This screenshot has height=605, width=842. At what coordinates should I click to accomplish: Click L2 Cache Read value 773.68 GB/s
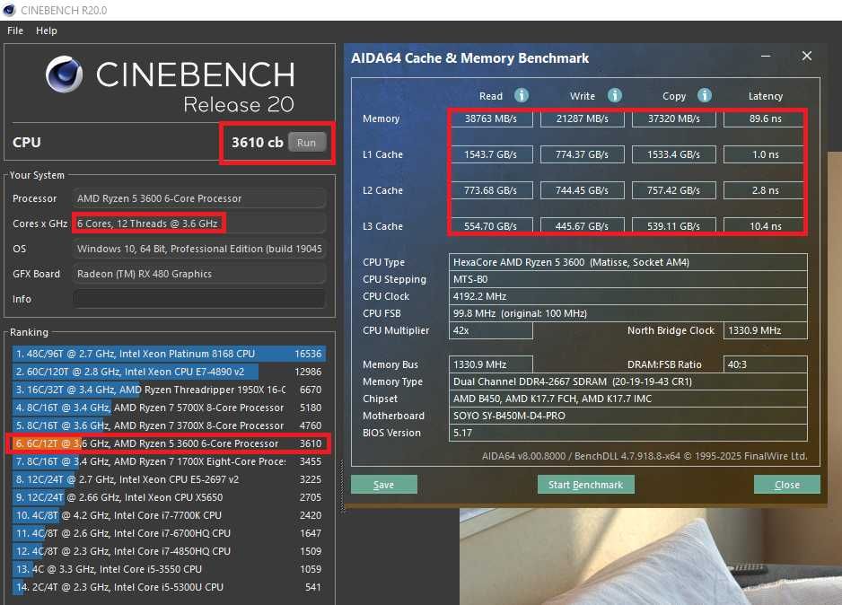coord(491,190)
